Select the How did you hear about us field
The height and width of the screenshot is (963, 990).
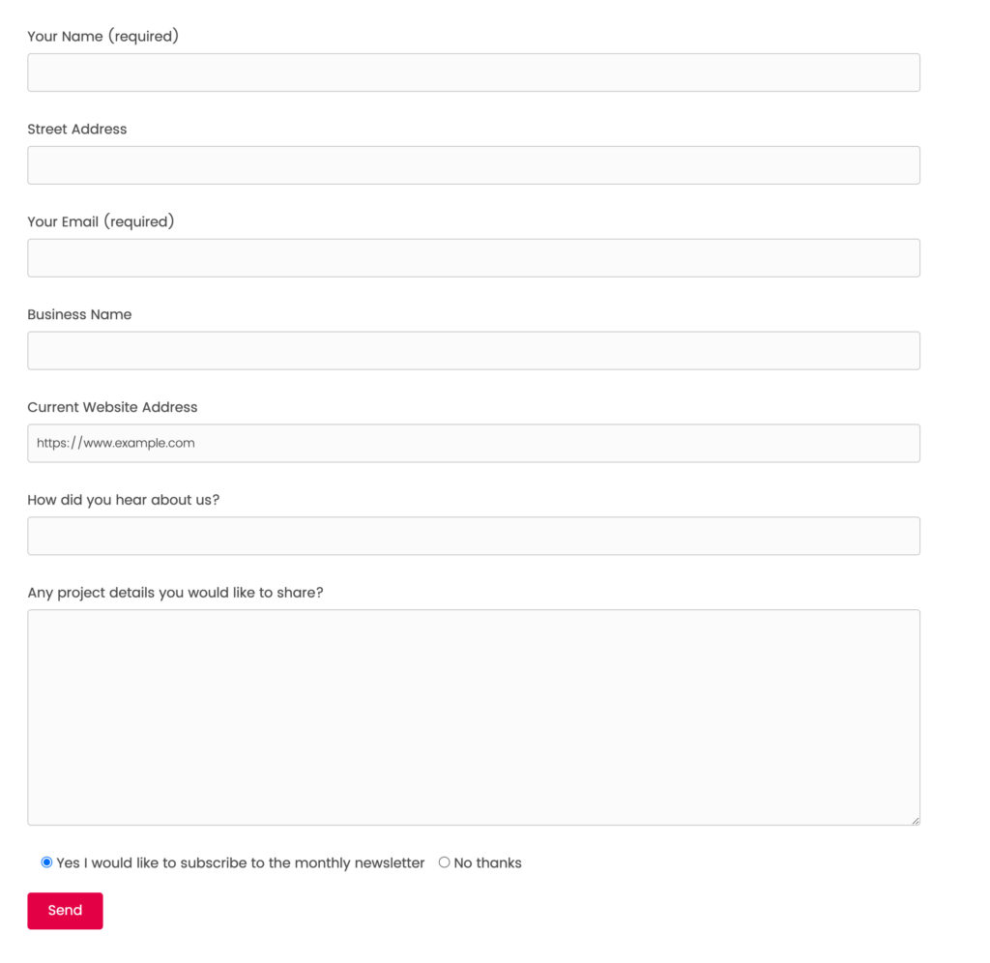tap(474, 536)
